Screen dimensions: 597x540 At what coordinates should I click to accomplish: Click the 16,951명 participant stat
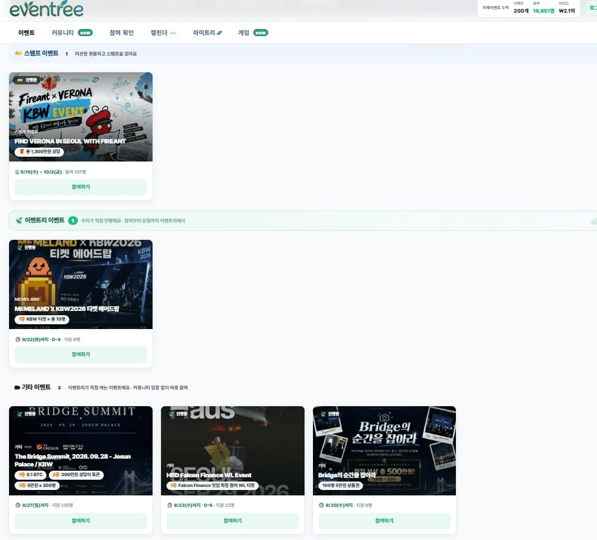pos(543,11)
